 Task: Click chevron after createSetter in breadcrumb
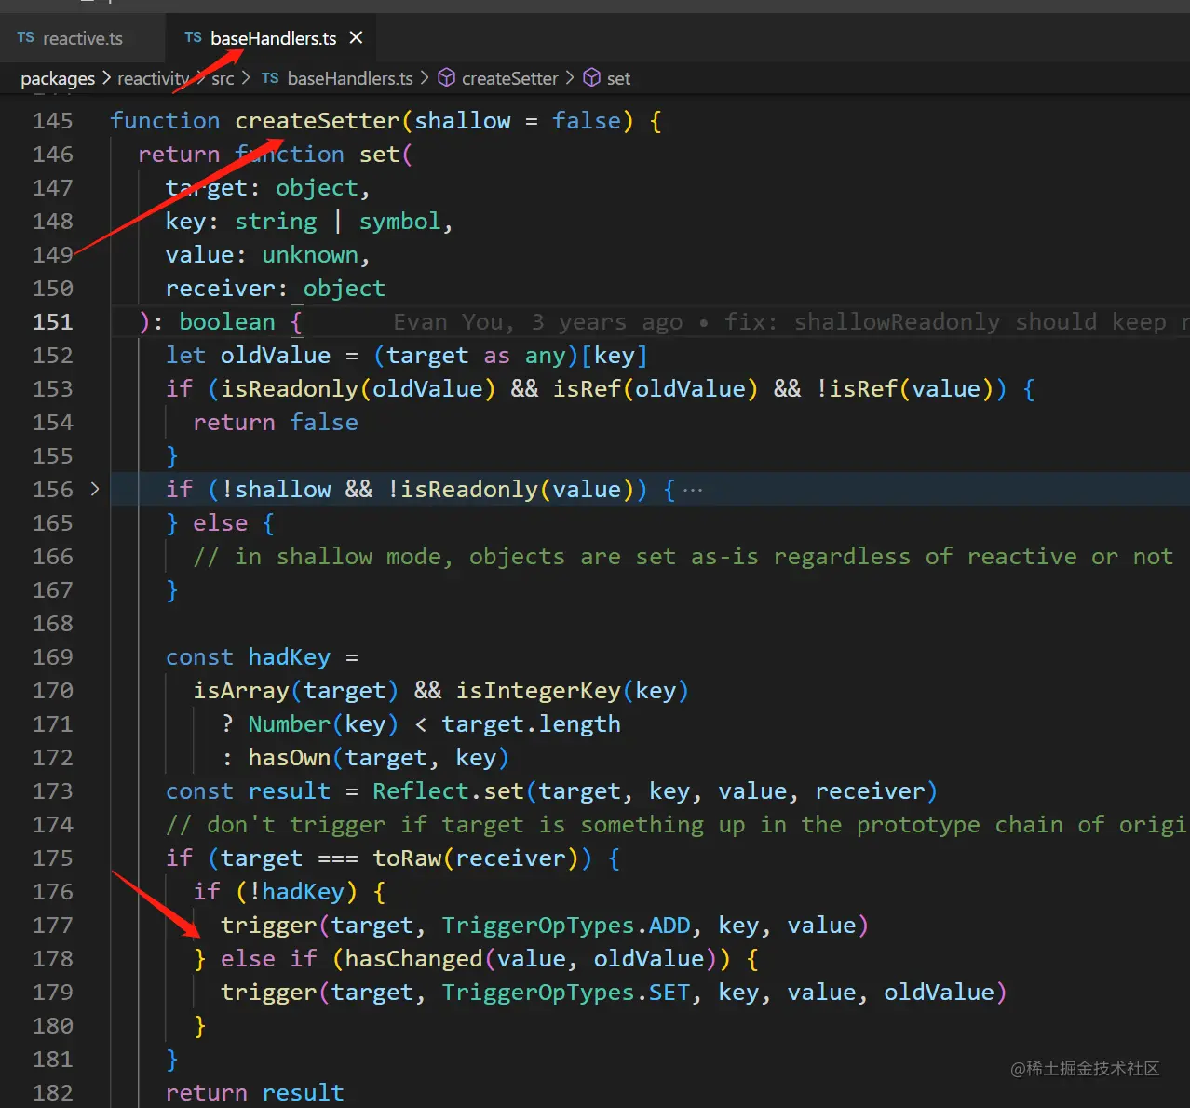[x=570, y=78]
